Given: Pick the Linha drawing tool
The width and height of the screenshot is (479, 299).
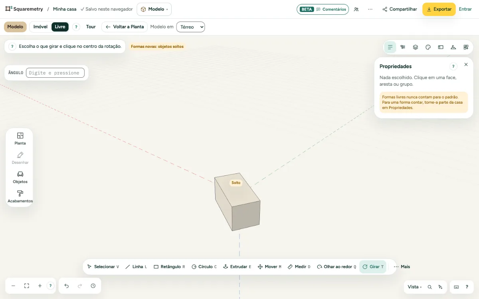Looking at the screenshot, I should (136, 267).
